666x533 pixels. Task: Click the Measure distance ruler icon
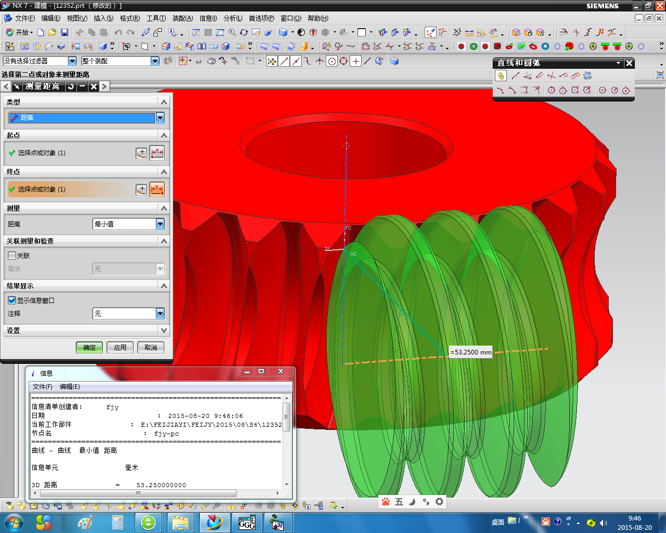(469, 32)
